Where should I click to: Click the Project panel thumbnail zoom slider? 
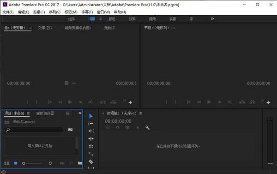click(x=32, y=163)
